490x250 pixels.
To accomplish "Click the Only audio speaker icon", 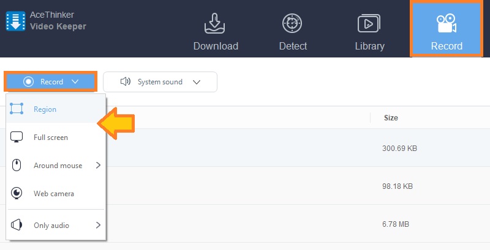I will (17, 226).
